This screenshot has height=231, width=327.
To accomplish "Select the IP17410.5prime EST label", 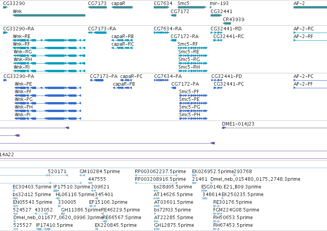I will (x=55, y=225).
